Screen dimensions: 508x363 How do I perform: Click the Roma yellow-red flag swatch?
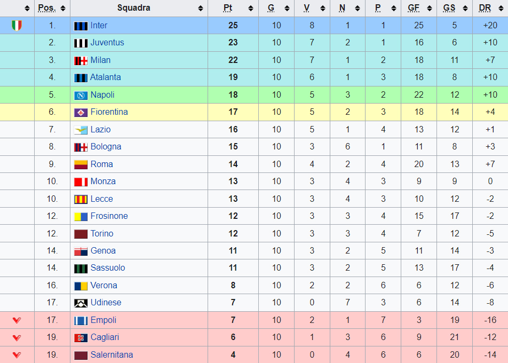[x=81, y=164]
